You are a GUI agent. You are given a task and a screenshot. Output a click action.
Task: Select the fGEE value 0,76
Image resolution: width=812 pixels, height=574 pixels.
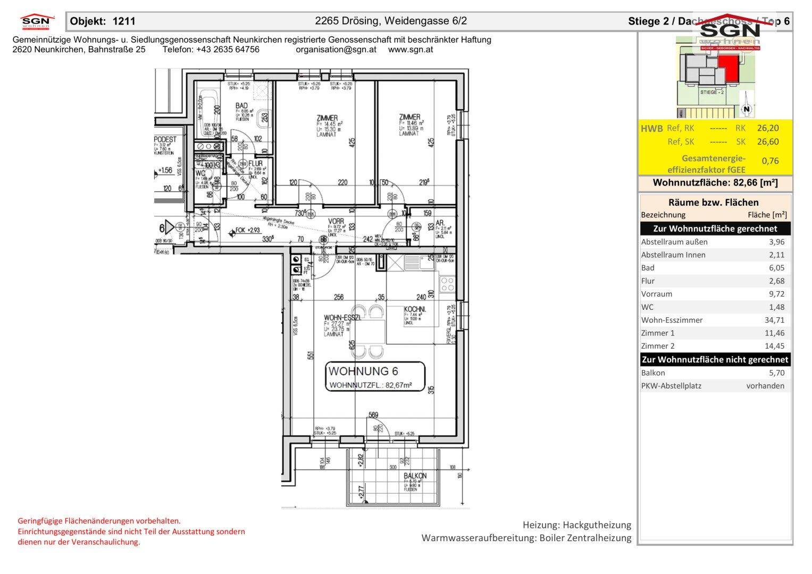click(770, 161)
